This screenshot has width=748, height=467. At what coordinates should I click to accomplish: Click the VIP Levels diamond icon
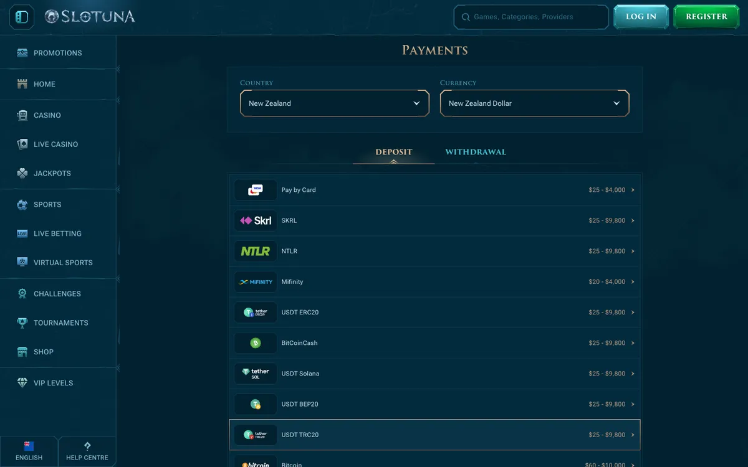(x=22, y=383)
